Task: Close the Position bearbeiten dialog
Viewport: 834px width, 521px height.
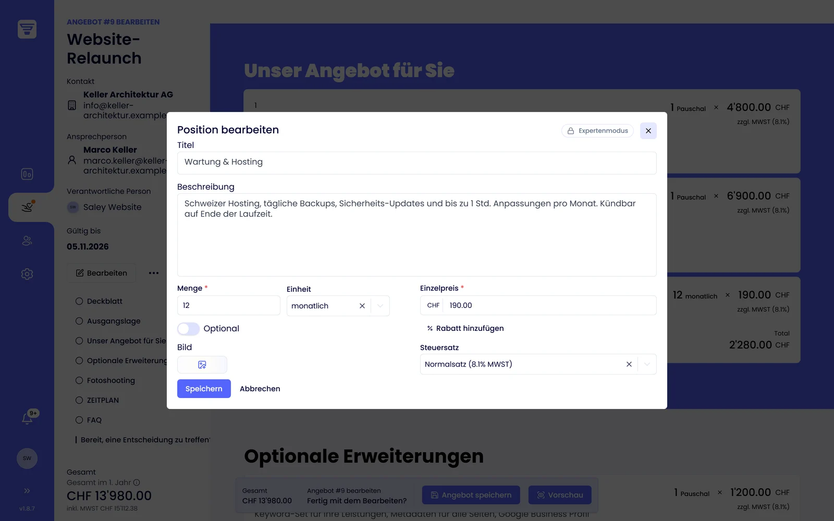Action: pos(648,131)
